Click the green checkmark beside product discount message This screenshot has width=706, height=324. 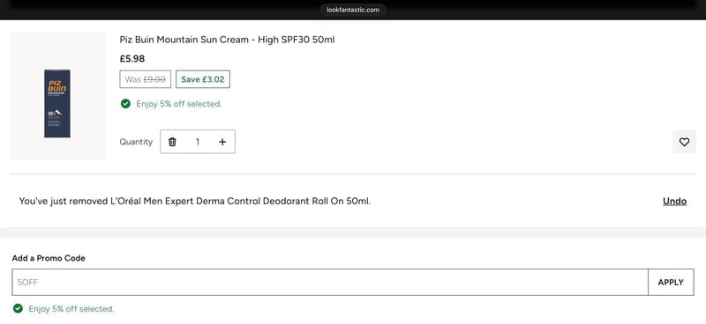(125, 104)
